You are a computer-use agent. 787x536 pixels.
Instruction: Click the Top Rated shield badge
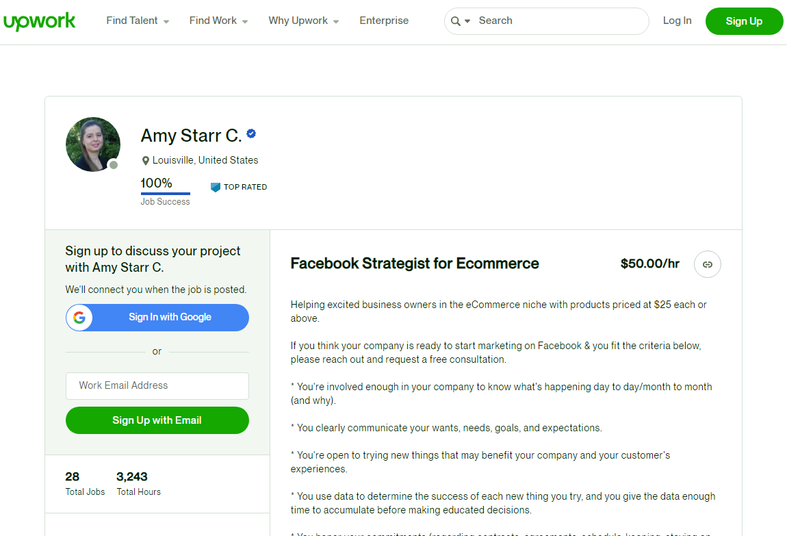216,187
